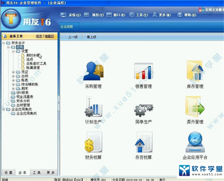Click the 期初余额 document icon

(x=23, y=55)
